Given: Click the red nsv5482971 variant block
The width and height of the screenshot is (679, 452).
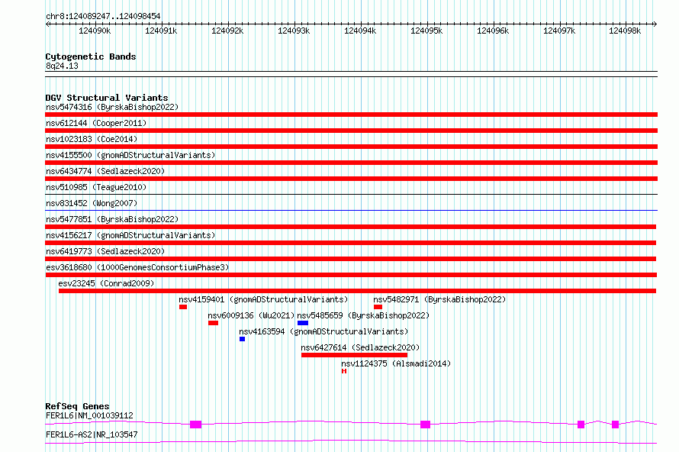Looking at the screenshot, I should (x=378, y=307).
